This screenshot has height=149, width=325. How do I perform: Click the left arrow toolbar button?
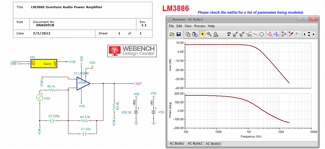click(304, 34)
